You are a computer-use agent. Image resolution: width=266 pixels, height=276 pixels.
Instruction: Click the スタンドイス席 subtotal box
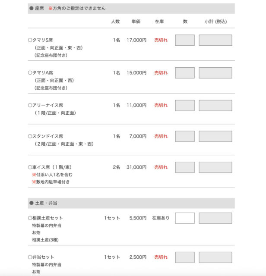pos(215,136)
